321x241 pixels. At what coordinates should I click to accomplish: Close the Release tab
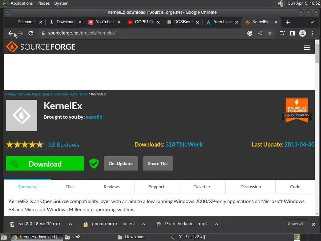[x=41, y=22]
